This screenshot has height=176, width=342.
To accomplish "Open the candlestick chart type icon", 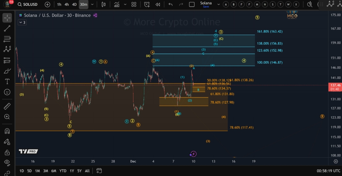I will pos(104,4).
